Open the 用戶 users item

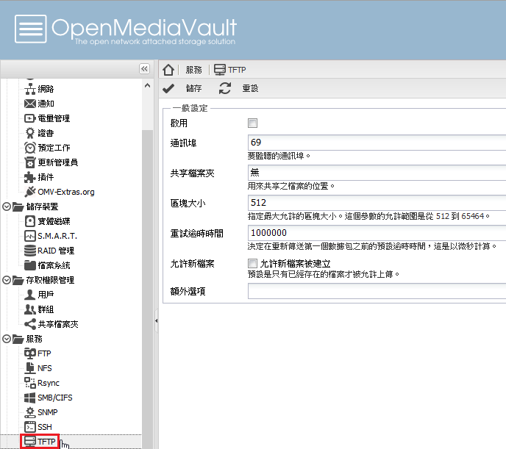click(39, 295)
